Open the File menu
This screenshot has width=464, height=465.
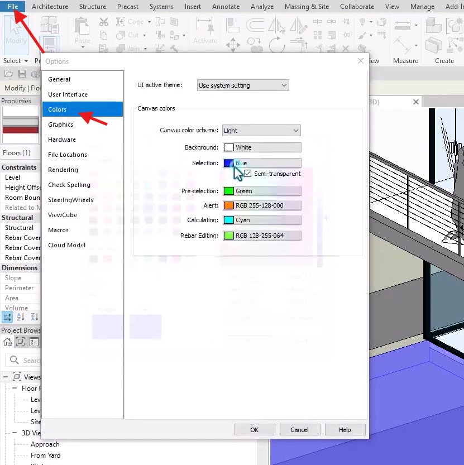[12, 7]
